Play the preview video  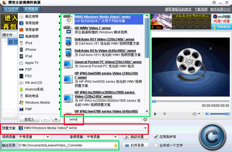coord(155,114)
